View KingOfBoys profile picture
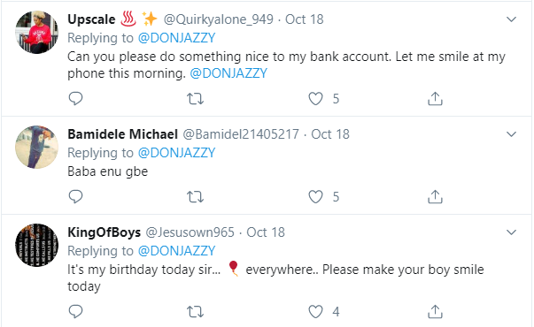The image size is (534, 327). click(37, 245)
